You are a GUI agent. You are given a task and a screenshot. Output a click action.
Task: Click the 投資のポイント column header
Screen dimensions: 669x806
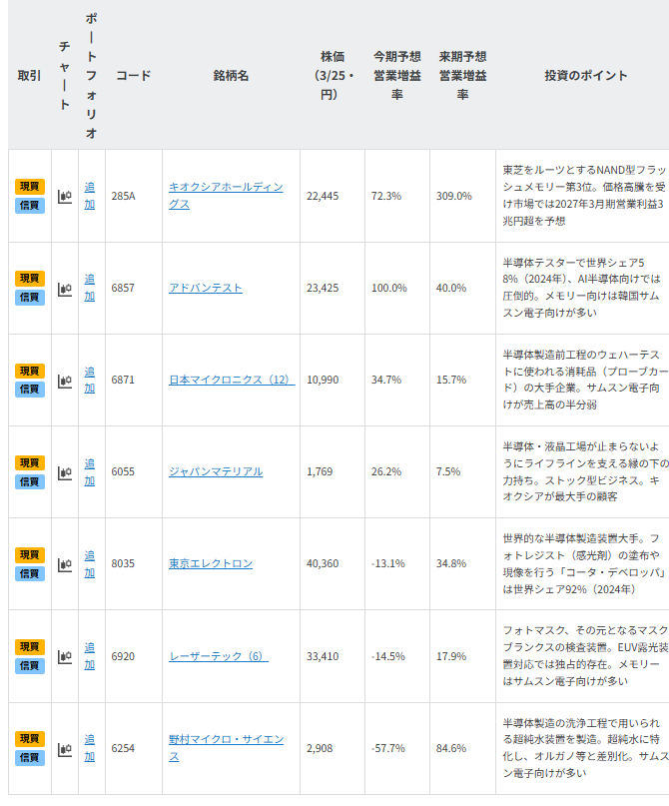coord(586,76)
